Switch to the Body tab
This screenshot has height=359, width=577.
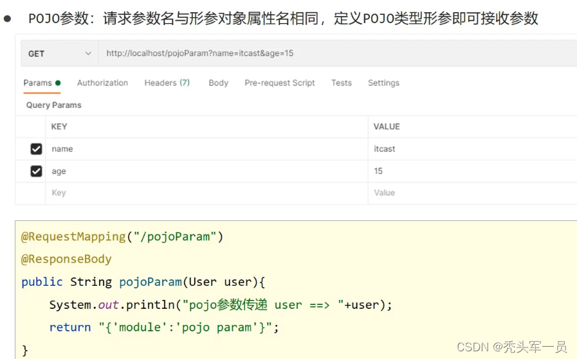(218, 83)
